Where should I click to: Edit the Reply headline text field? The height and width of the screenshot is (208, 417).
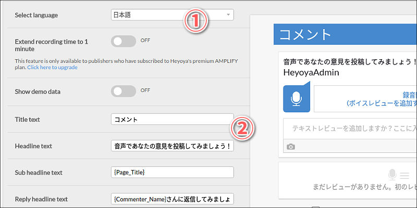pyautogui.click(x=173, y=199)
